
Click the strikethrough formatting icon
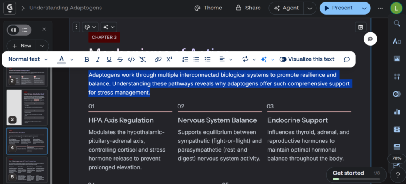pyautogui.click(x=120, y=59)
